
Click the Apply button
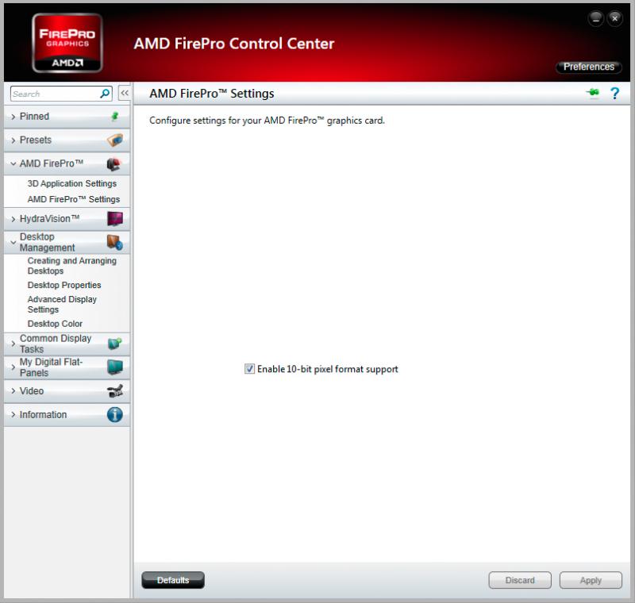591,580
